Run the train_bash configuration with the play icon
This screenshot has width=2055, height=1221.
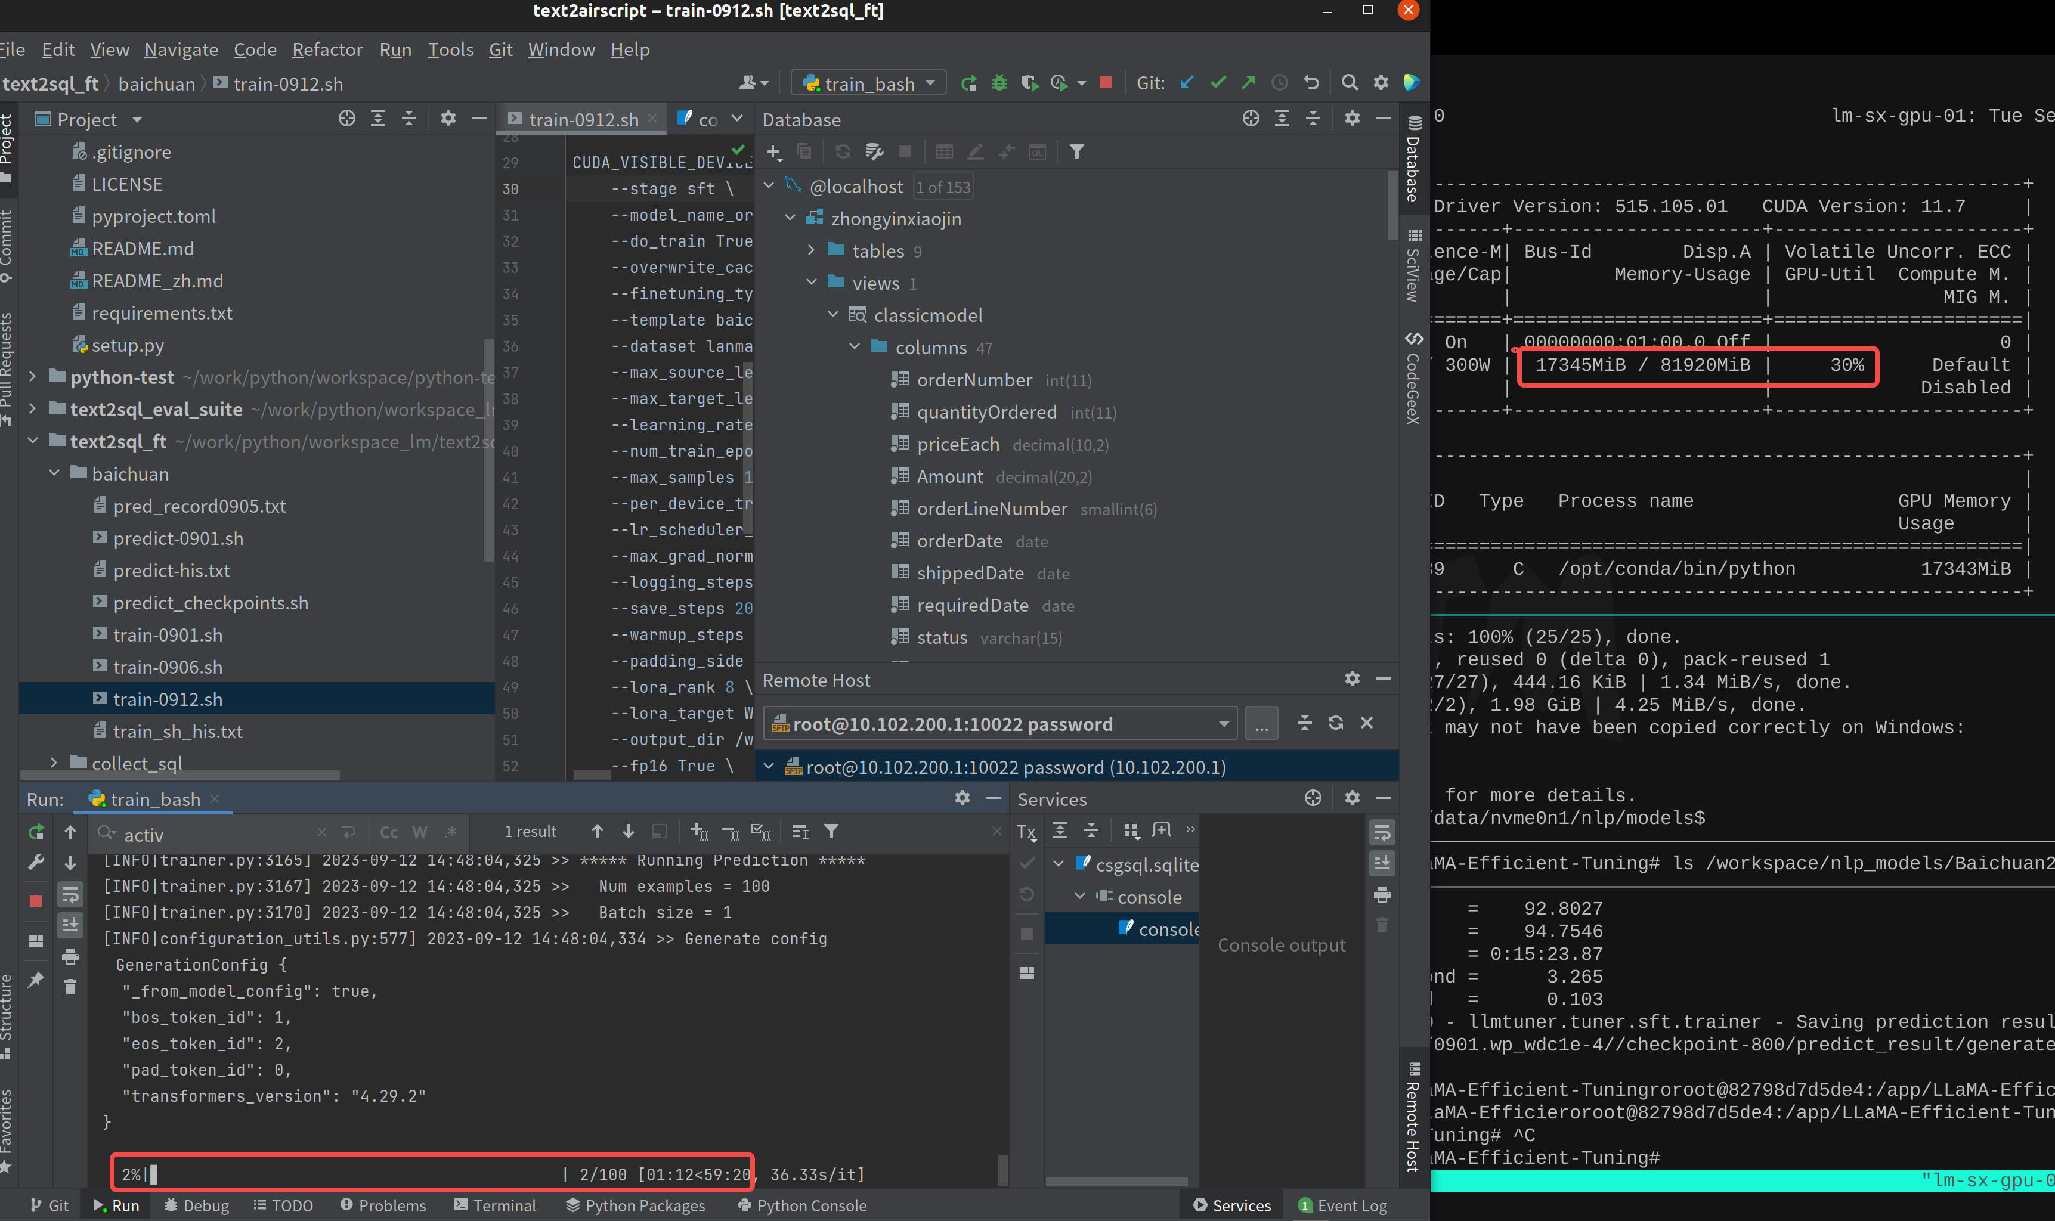coord(970,82)
